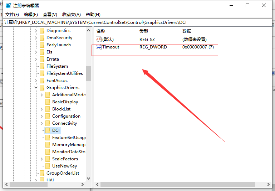The width and height of the screenshot is (275, 191).
Task: Expand the BlockList key
Action: [42, 109]
